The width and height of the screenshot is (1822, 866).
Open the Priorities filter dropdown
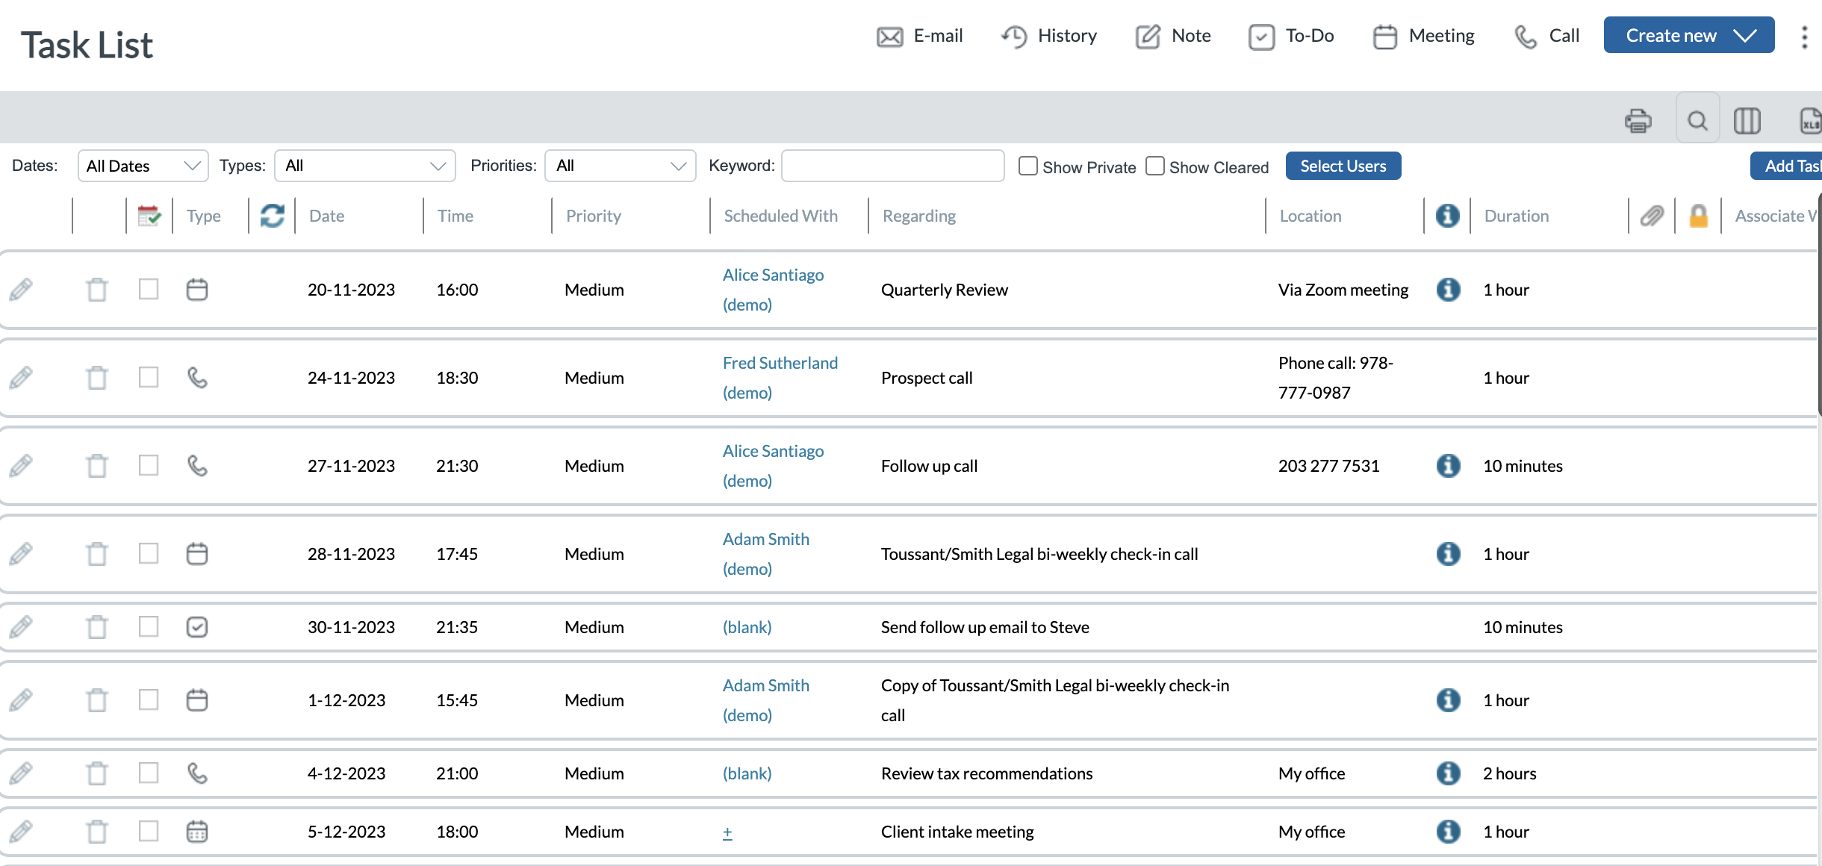click(x=621, y=166)
